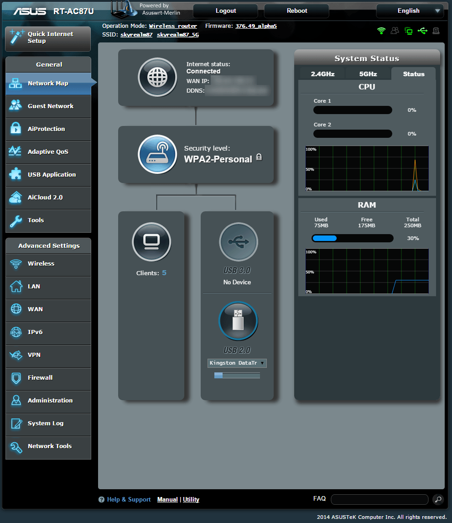Click the FAQ search input field

click(x=379, y=499)
